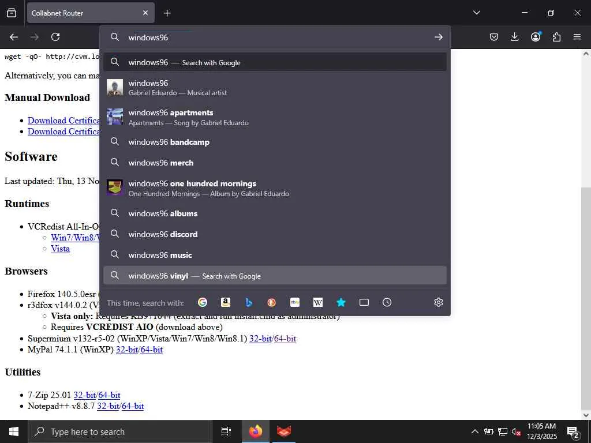
Task: Open the Downloads panel
Action: 514,37
